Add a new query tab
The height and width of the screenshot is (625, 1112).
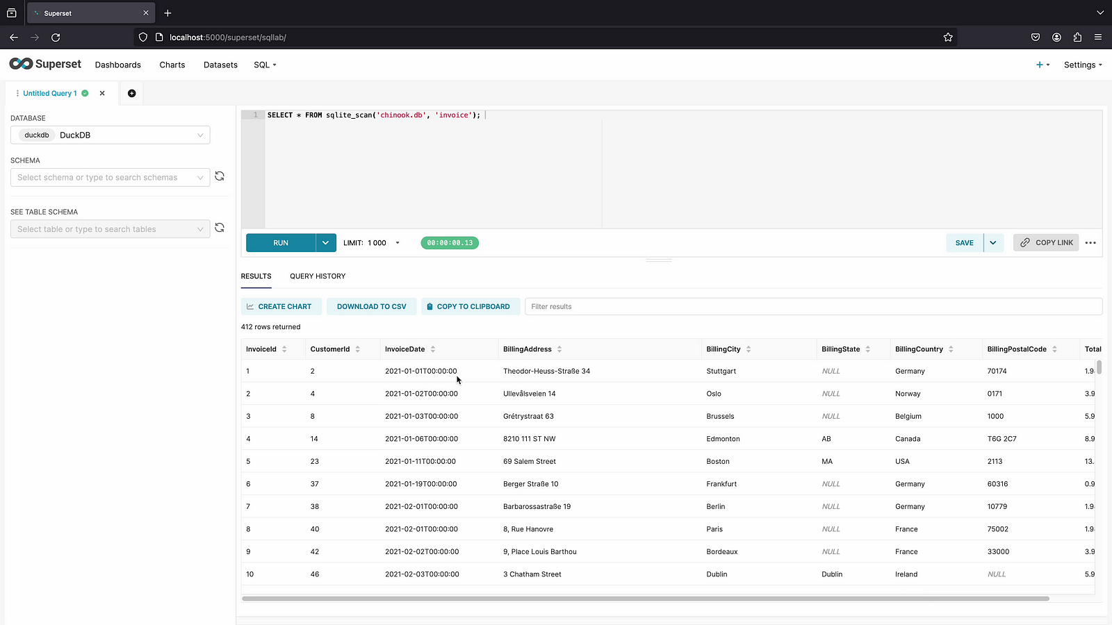[131, 93]
